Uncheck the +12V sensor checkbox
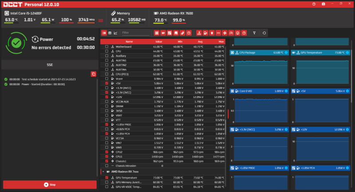355x192 pixels. (106, 97)
